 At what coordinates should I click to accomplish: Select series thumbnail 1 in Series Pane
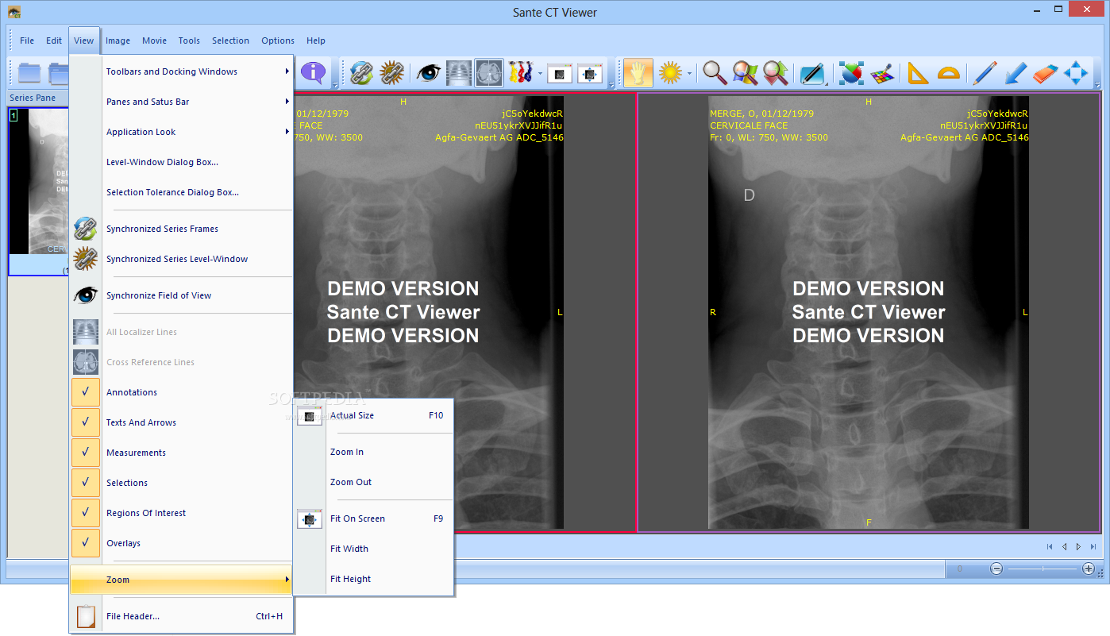coord(39,191)
